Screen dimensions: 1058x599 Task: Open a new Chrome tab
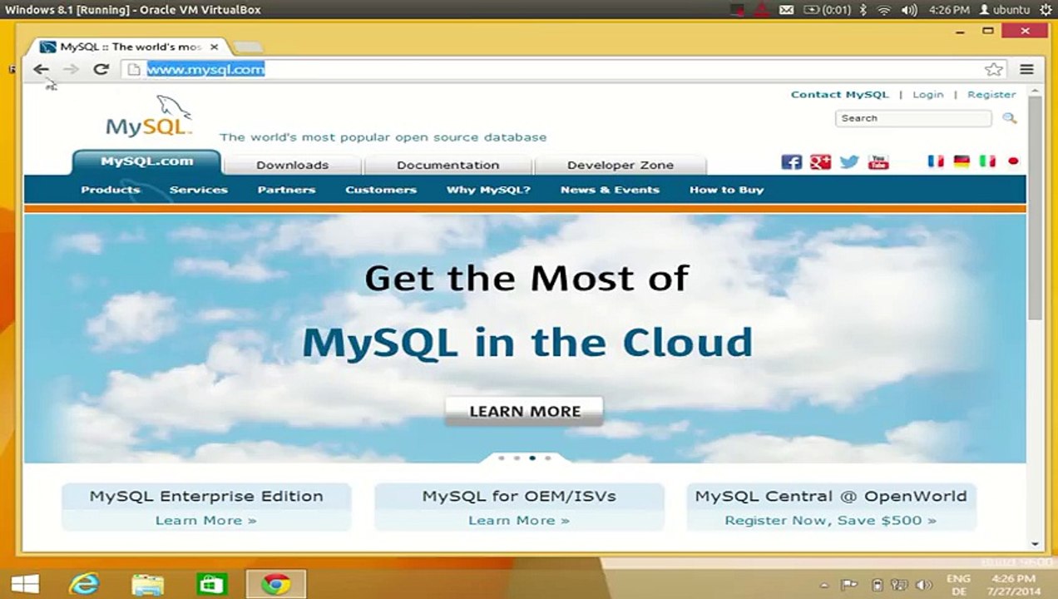[249, 47]
